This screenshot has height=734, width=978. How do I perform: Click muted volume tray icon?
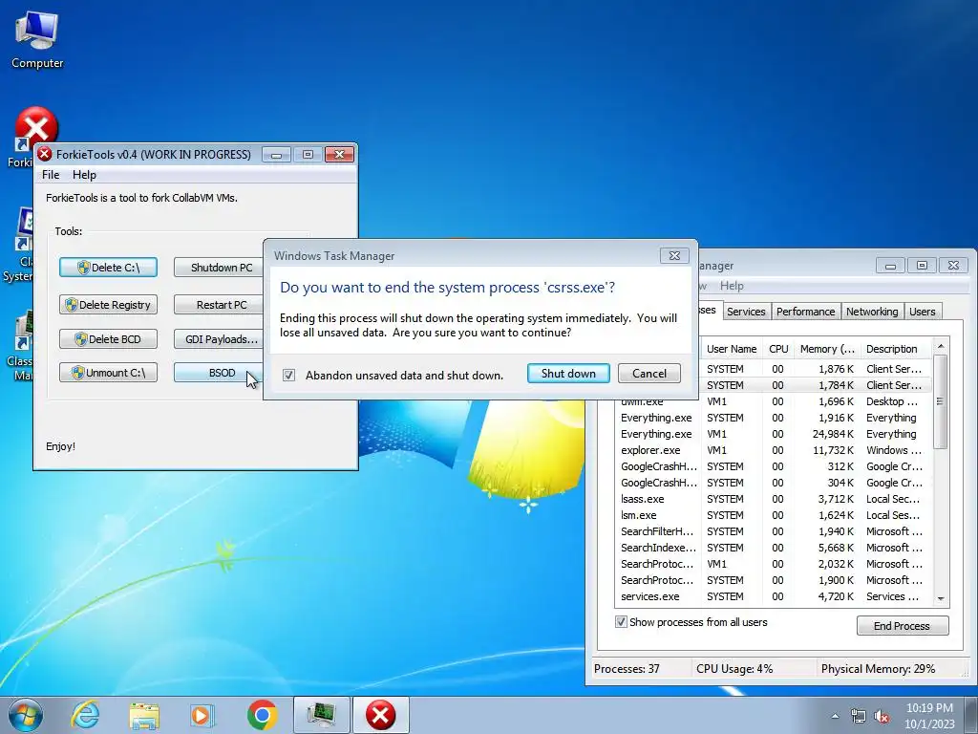click(x=882, y=716)
